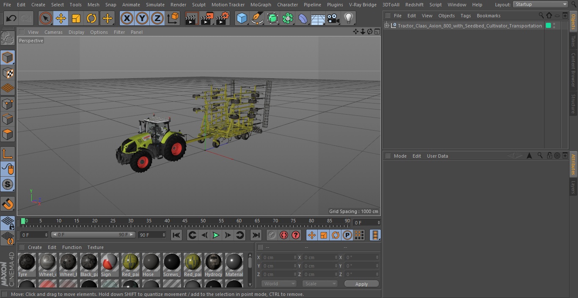Viewport: 578px width, 298px height.
Task: Click the current frame field 0 F
Action: click(x=367, y=222)
